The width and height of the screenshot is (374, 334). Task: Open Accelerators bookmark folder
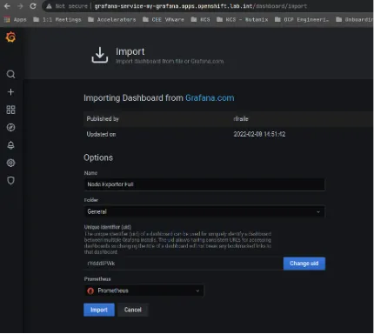coord(112,19)
